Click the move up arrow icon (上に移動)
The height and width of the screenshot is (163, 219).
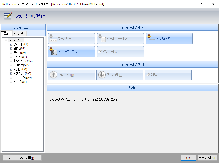coord(54,75)
